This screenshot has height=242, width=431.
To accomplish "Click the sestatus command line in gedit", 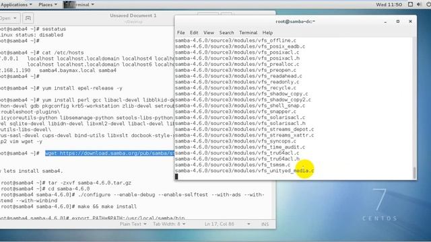I will point(33,29).
